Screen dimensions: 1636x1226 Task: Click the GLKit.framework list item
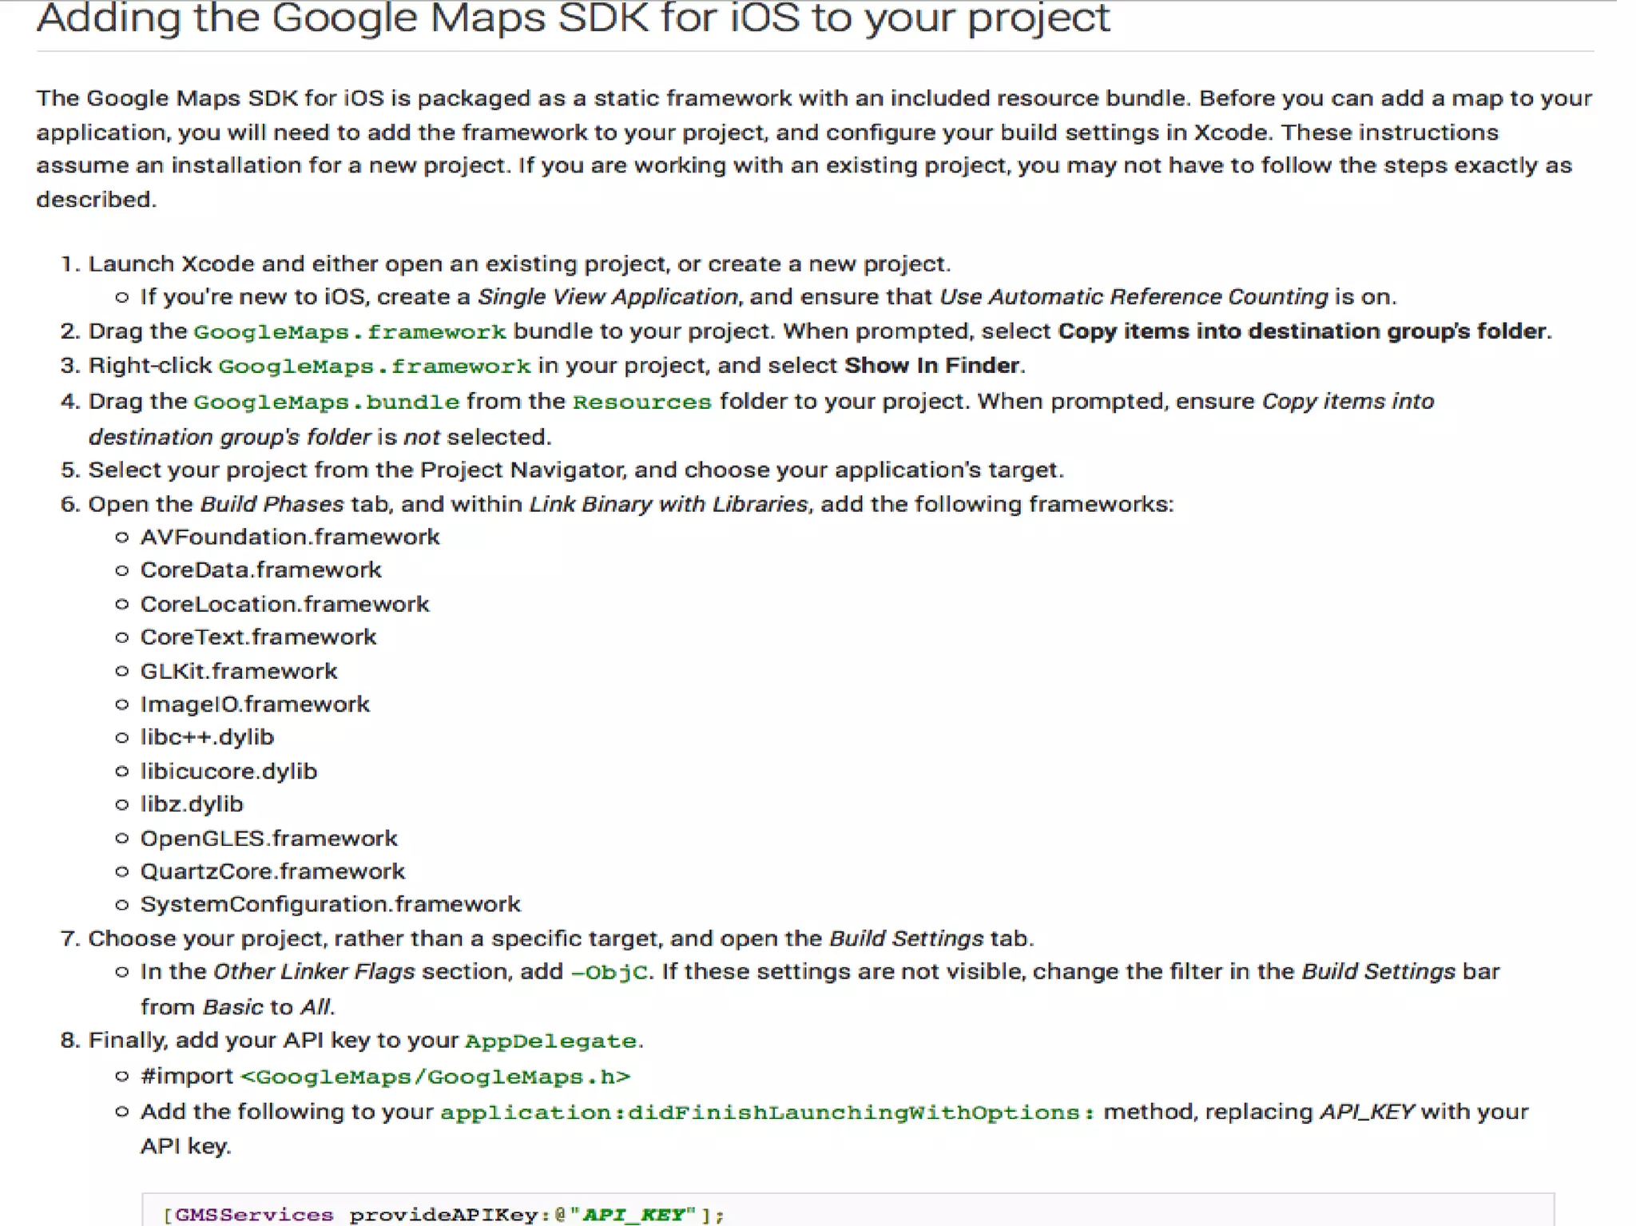(239, 671)
